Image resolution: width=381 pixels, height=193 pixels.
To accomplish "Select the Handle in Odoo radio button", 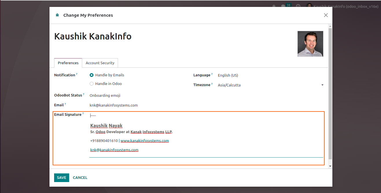I will coord(92,84).
